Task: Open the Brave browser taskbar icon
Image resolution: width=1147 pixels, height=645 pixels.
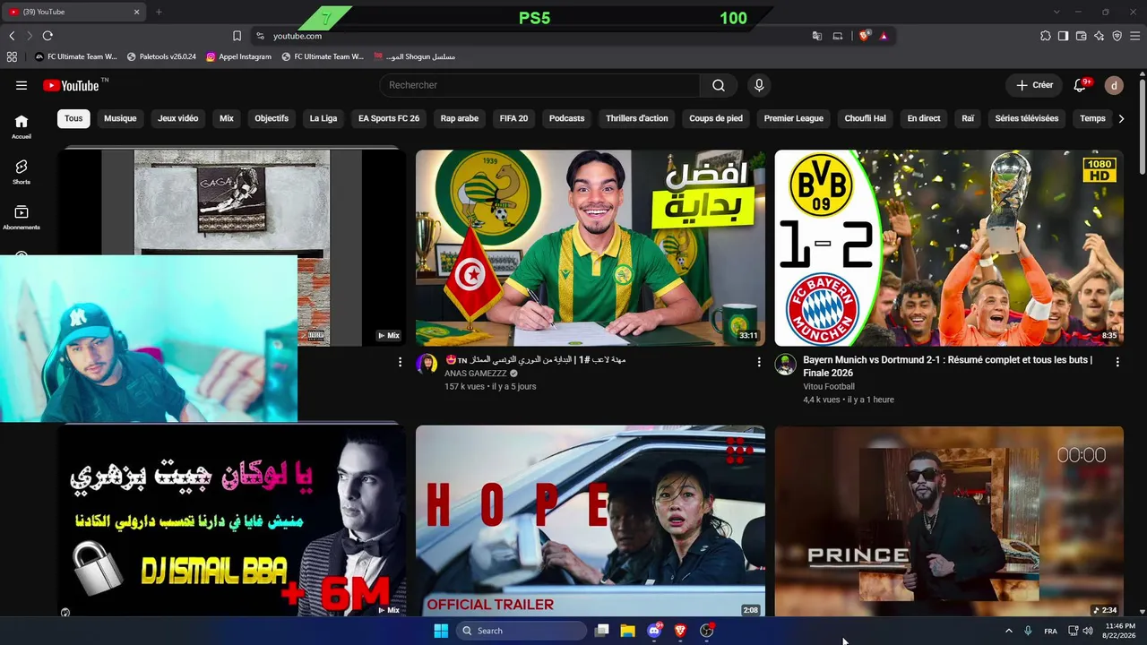Action: point(680,631)
